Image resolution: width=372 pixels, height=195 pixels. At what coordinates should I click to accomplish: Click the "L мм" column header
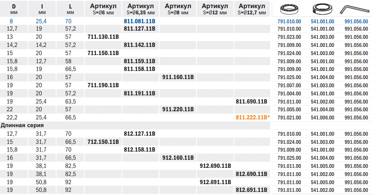70,9
